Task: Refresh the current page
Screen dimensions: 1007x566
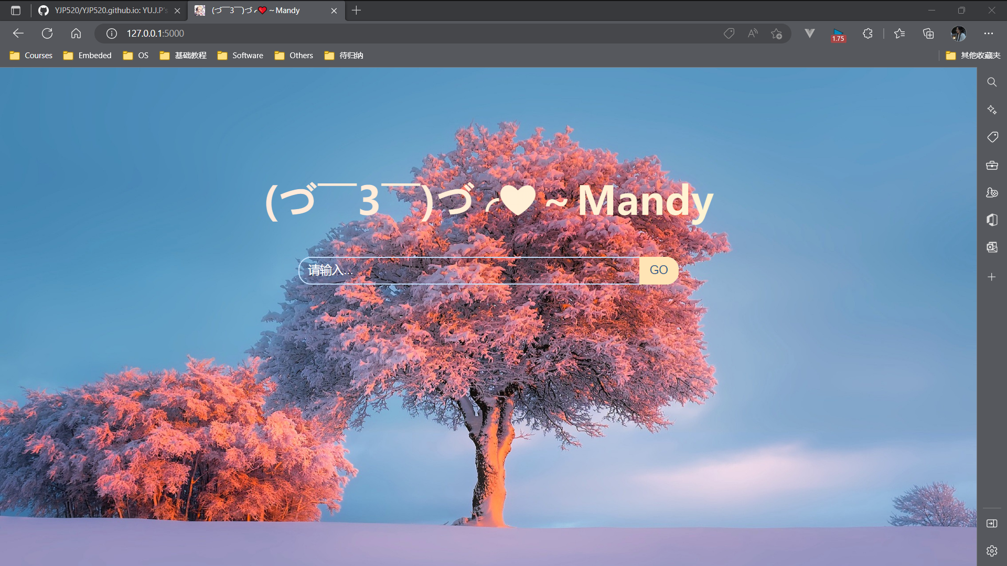Action: coord(47,34)
